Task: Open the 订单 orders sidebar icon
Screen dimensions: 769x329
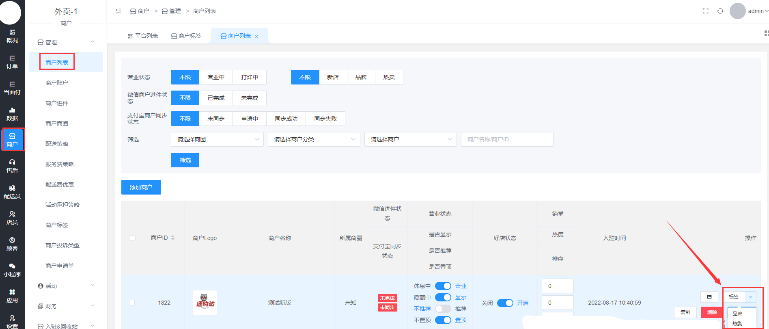Action: coord(12,62)
